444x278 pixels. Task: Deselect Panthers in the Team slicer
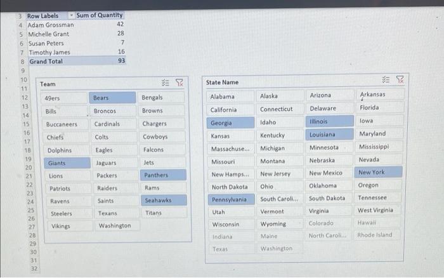click(163, 175)
